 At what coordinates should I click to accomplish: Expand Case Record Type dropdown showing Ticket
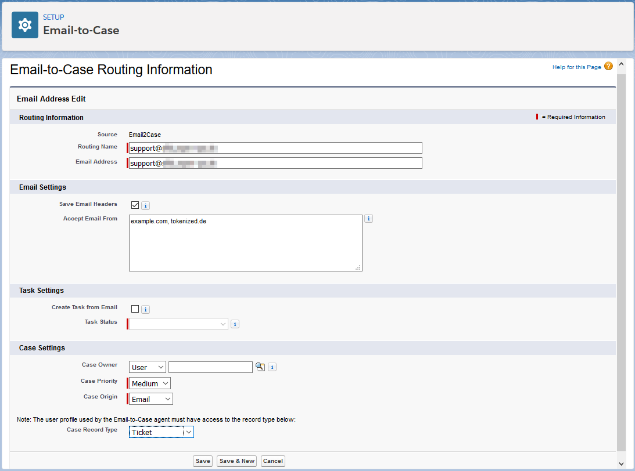[162, 432]
